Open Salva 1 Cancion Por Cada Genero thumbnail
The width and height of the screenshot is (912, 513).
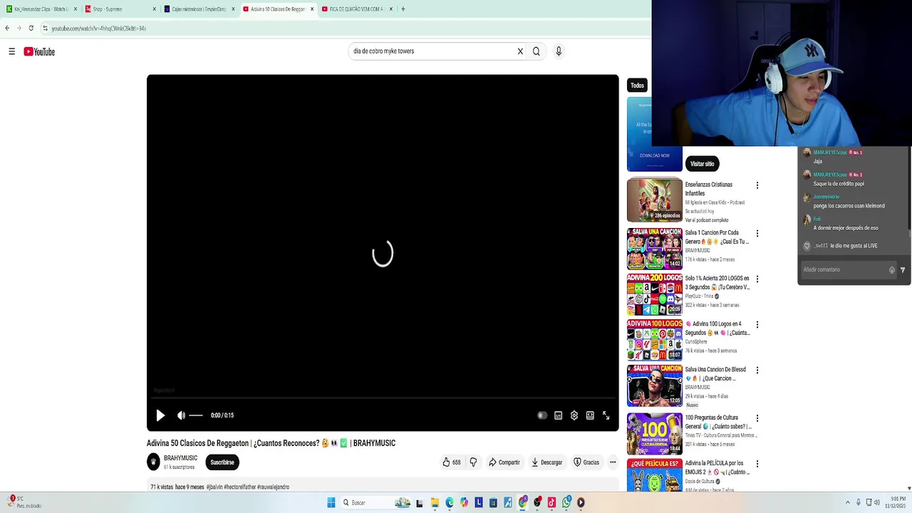pyautogui.click(x=654, y=249)
